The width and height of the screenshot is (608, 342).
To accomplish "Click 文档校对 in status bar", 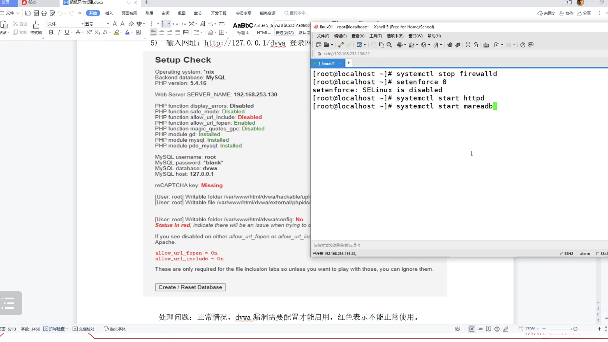I will tap(84, 329).
